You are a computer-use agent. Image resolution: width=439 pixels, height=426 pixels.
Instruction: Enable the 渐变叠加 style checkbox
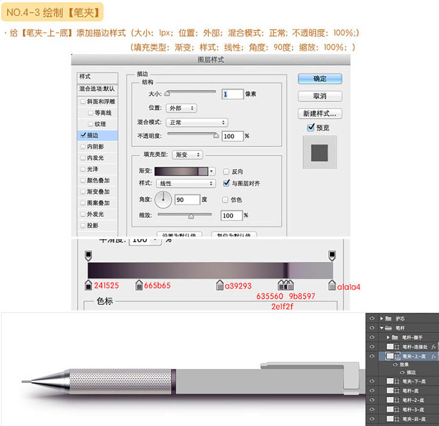pos(83,191)
